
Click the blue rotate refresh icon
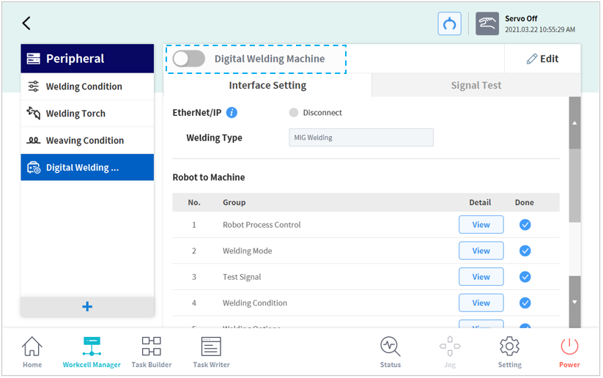(x=449, y=23)
